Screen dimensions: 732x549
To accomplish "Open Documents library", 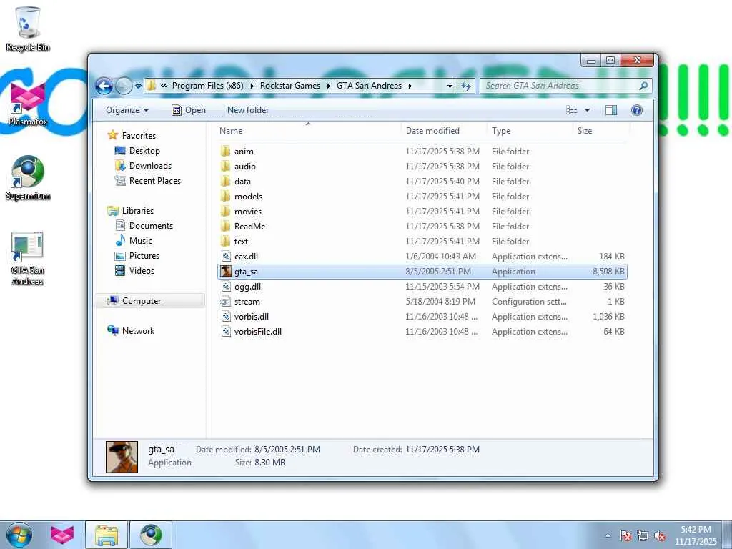I will (144, 226).
